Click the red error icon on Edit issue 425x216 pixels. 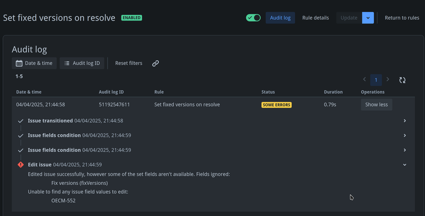(20, 165)
